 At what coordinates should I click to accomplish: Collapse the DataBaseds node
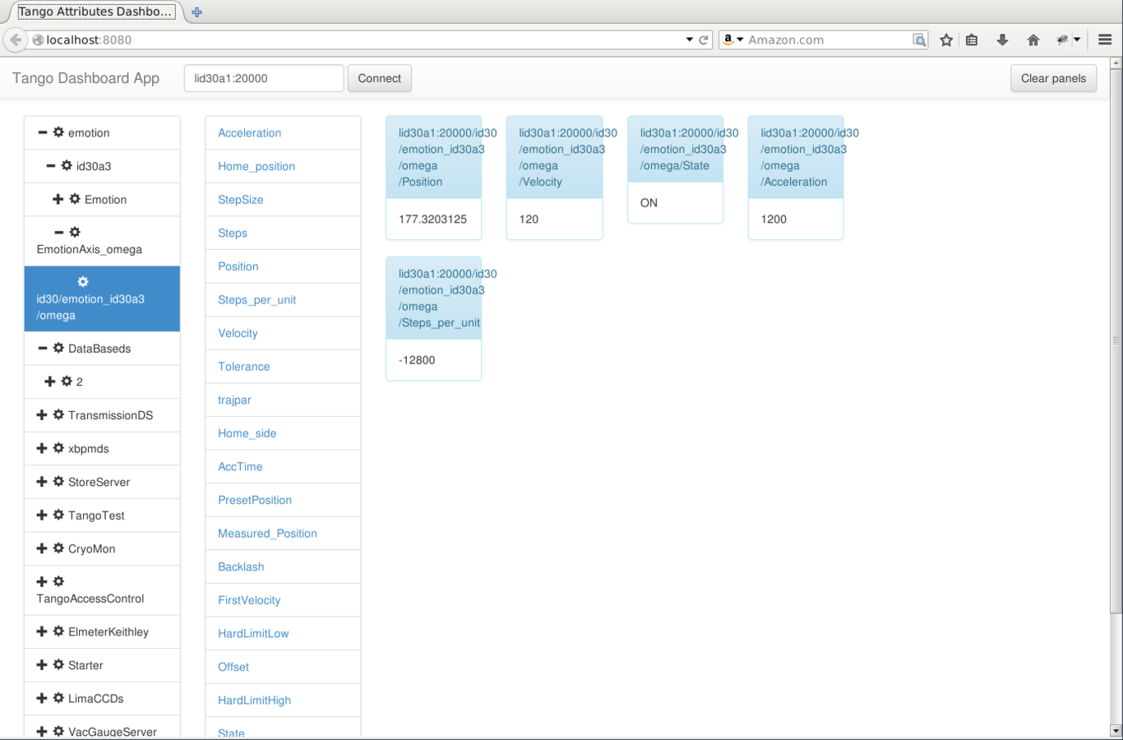(x=42, y=348)
